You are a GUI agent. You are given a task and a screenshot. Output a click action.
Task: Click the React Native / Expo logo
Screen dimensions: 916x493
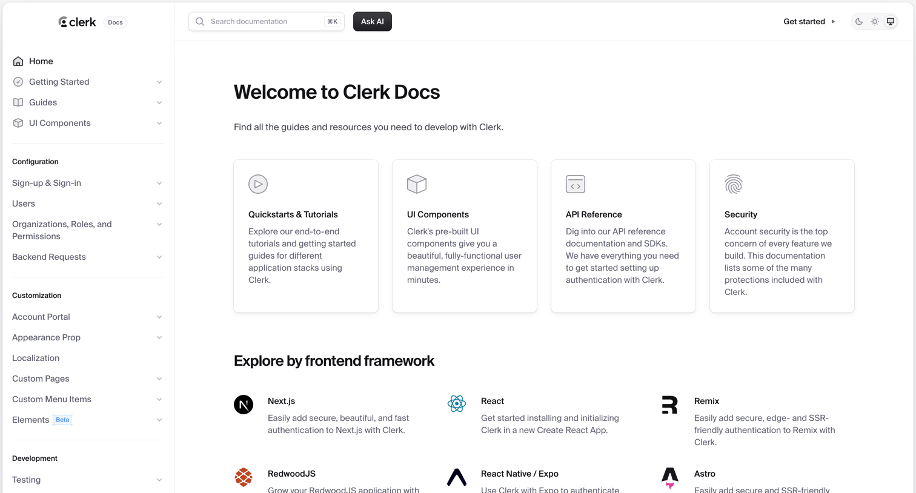coord(457,477)
